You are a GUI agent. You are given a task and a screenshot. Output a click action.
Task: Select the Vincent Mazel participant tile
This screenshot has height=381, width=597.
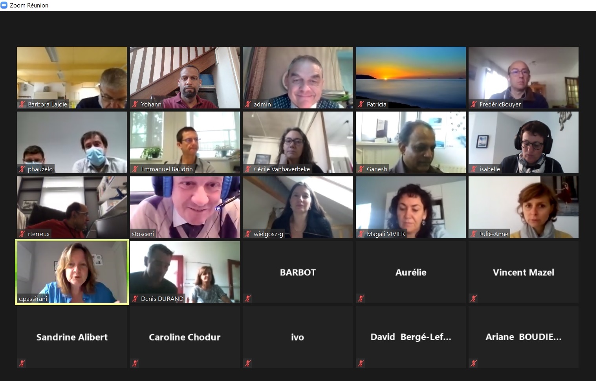524,272
